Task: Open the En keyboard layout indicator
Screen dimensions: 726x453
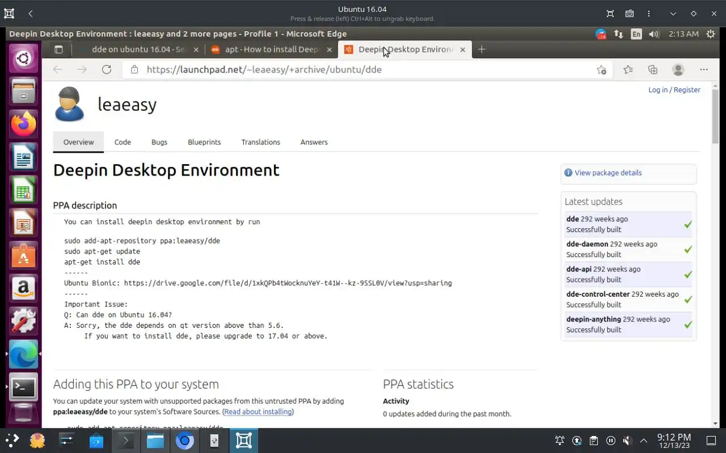Action: point(636,34)
